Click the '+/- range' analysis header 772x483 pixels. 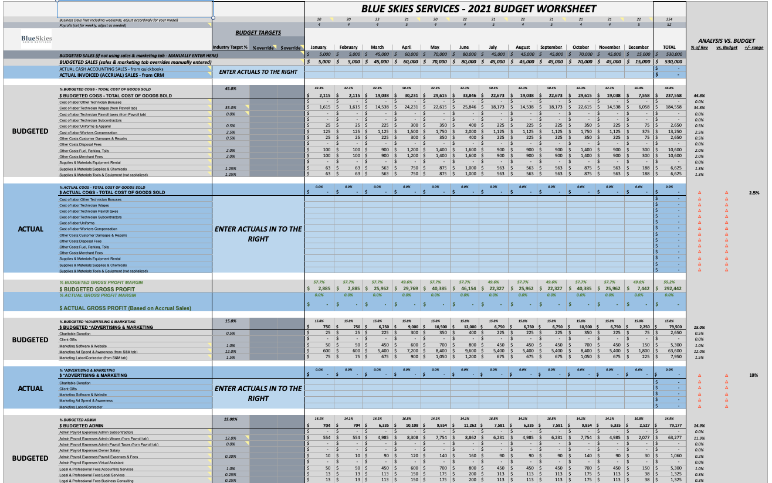click(754, 47)
